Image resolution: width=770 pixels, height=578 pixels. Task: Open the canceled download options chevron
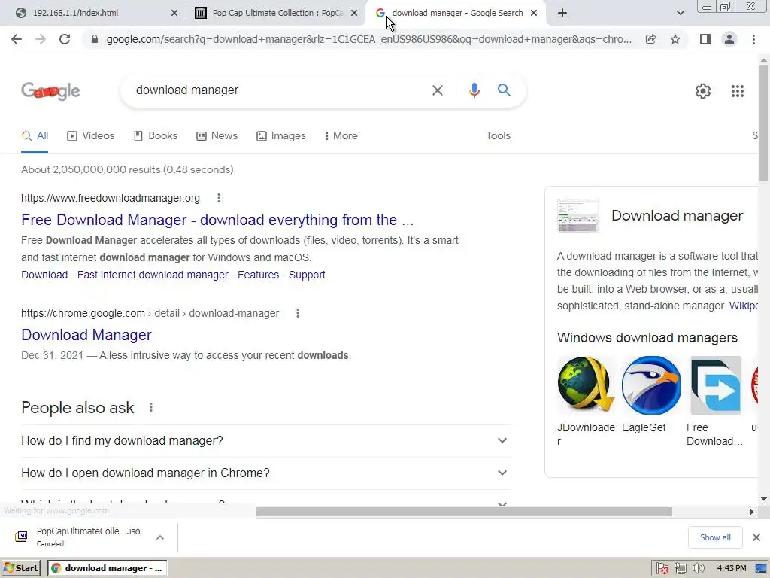click(x=160, y=537)
